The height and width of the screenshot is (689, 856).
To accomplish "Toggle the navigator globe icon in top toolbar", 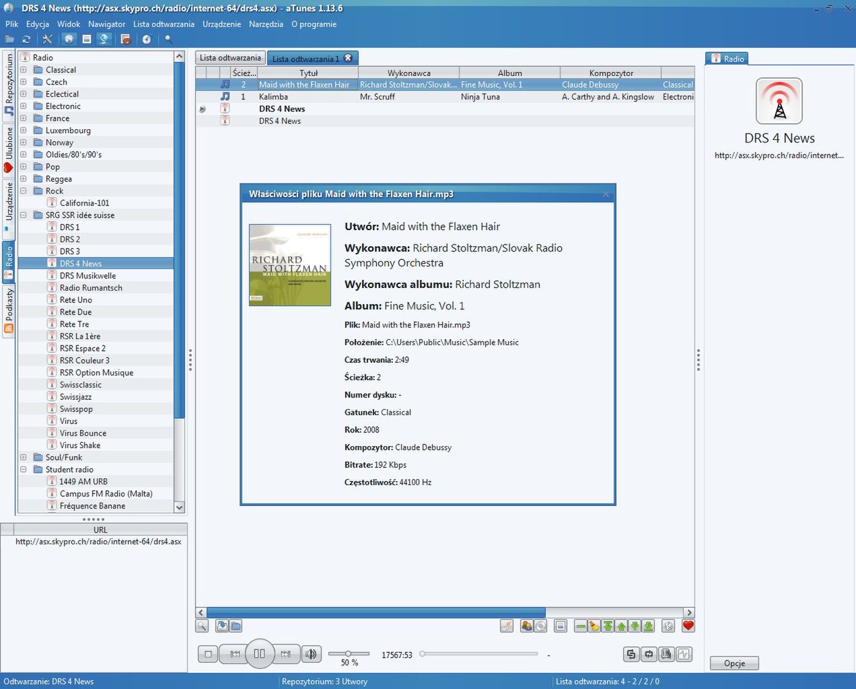I will click(x=69, y=40).
